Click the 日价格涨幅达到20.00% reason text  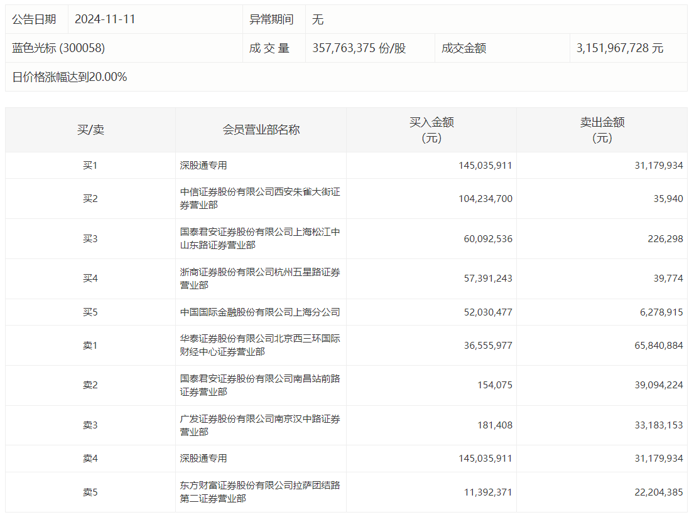click(x=70, y=77)
